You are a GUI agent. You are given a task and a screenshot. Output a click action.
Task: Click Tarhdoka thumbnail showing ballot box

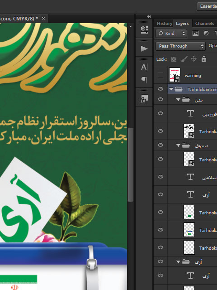189,230
